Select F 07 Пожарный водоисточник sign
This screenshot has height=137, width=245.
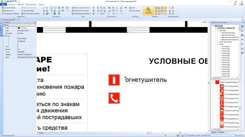229,115
